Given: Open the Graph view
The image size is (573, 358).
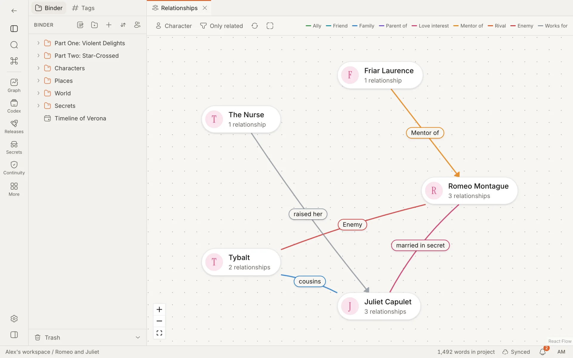Looking at the screenshot, I should (14, 86).
